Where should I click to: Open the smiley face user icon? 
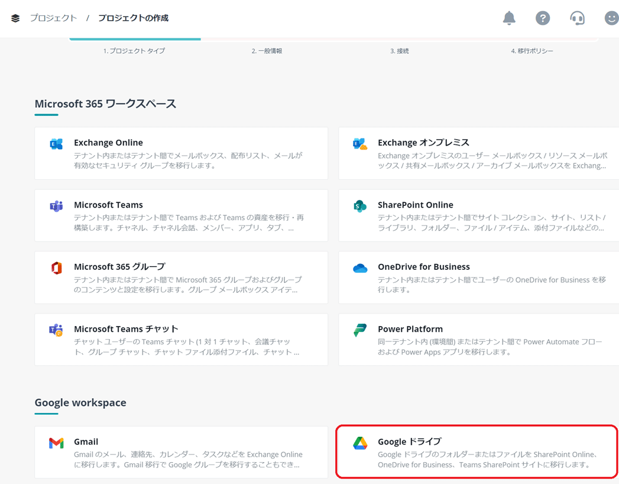point(611,18)
